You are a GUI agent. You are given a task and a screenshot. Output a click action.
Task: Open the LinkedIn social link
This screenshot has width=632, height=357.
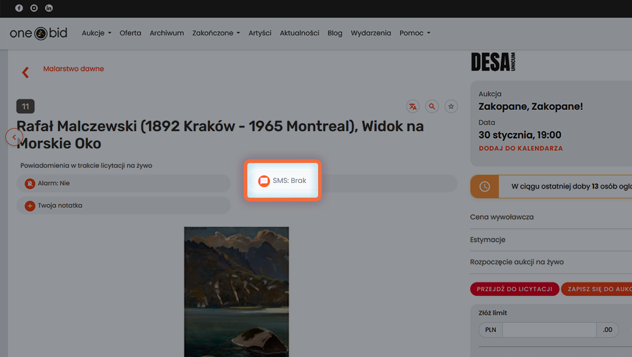pos(49,8)
